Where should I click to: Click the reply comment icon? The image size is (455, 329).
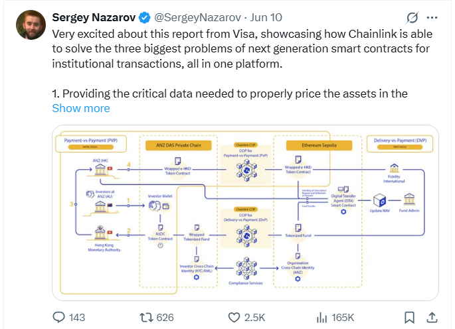click(58, 317)
